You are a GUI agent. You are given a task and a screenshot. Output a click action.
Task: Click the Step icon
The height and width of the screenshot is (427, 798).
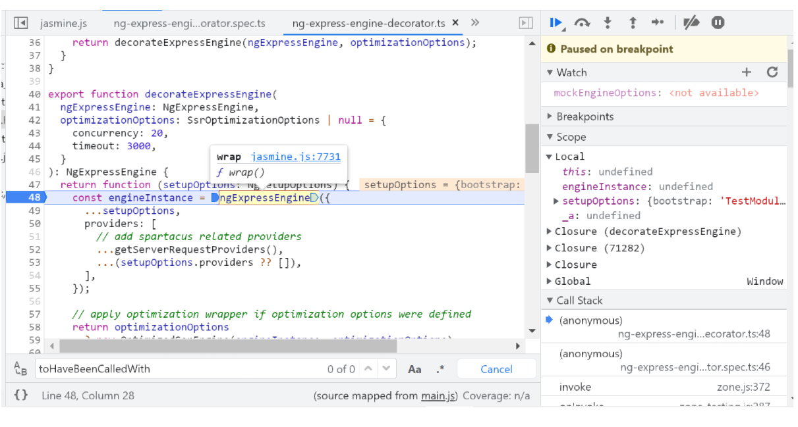(x=658, y=23)
